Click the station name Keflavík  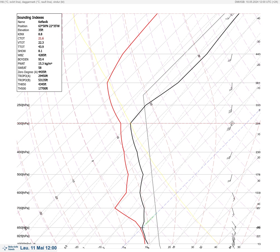coord(43,22)
